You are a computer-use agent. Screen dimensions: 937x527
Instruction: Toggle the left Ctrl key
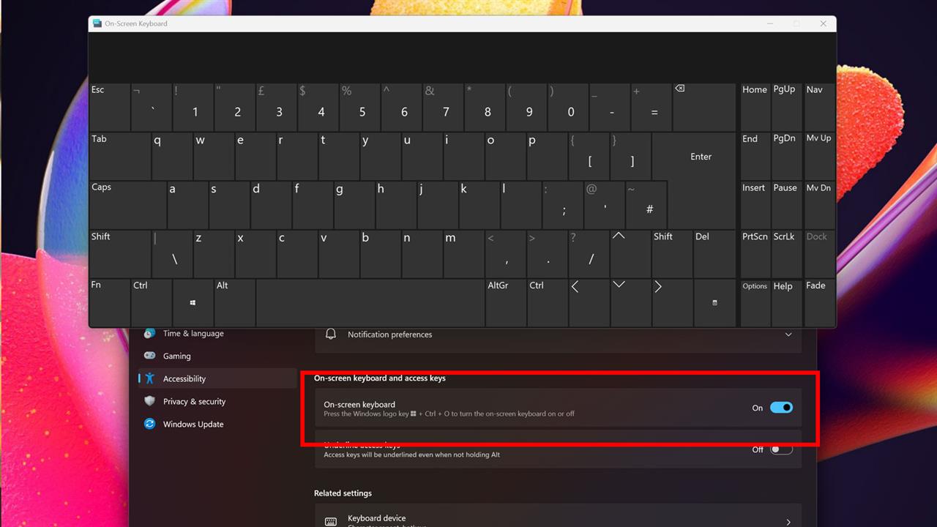click(151, 302)
